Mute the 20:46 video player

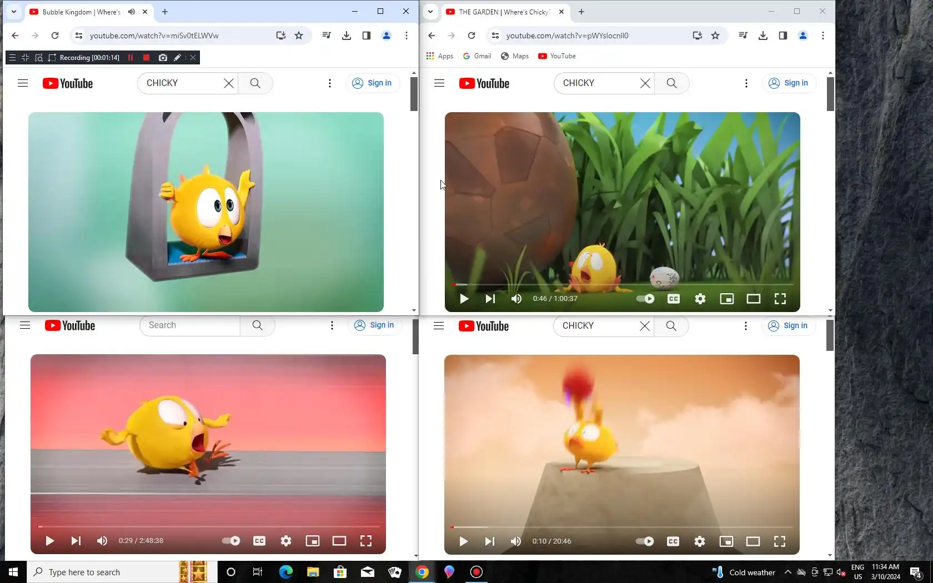point(516,541)
